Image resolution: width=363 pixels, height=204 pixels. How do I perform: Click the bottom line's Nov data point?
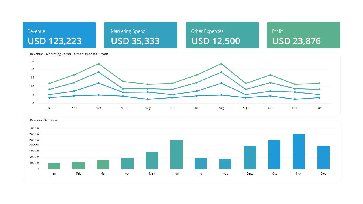[295, 99]
